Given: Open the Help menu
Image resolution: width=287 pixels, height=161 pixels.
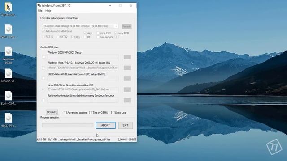Looking at the screenshot, I should point(48,11).
